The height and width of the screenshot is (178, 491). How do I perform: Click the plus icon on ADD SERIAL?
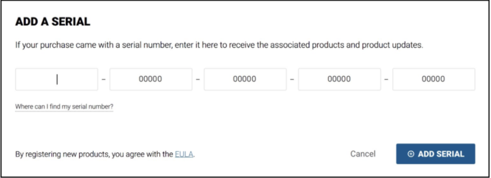pos(410,154)
